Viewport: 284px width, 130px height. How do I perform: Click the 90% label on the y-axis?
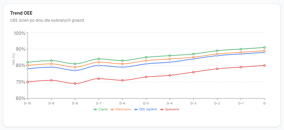click(x=20, y=49)
